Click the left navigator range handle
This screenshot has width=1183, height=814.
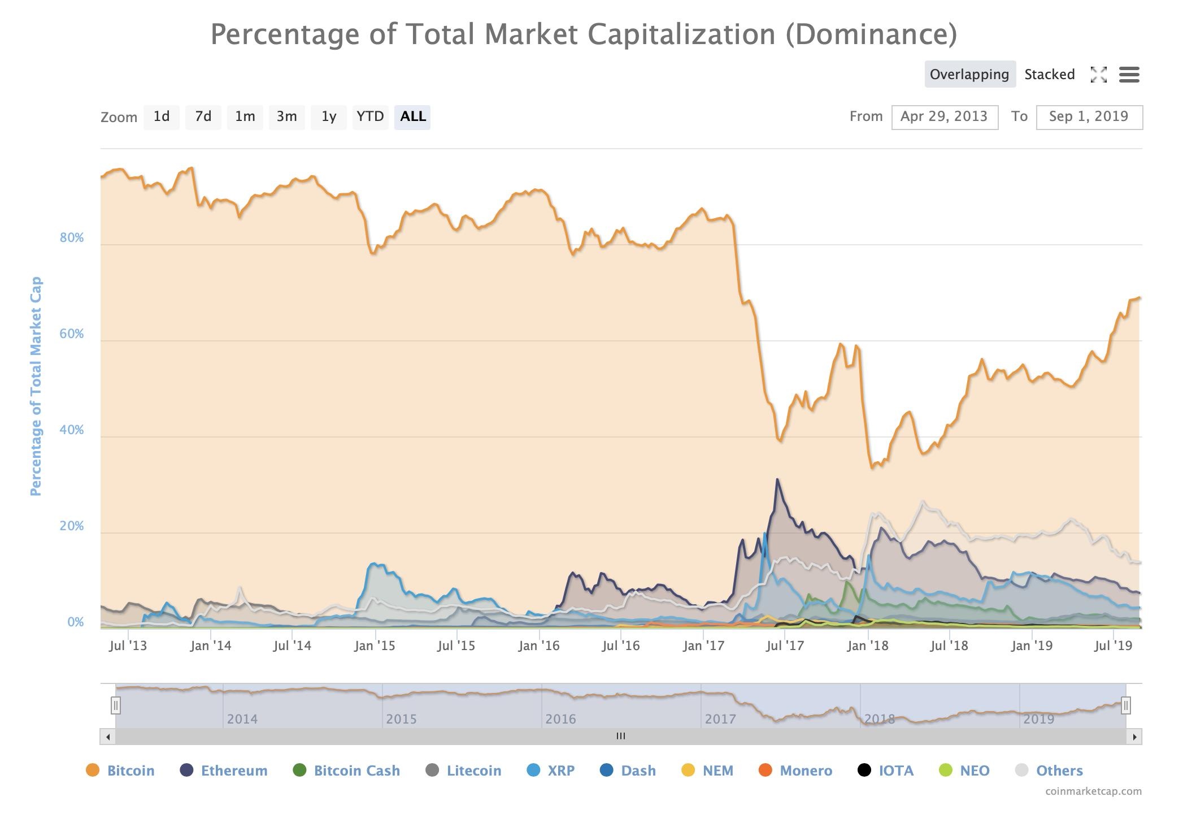(116, 705)
